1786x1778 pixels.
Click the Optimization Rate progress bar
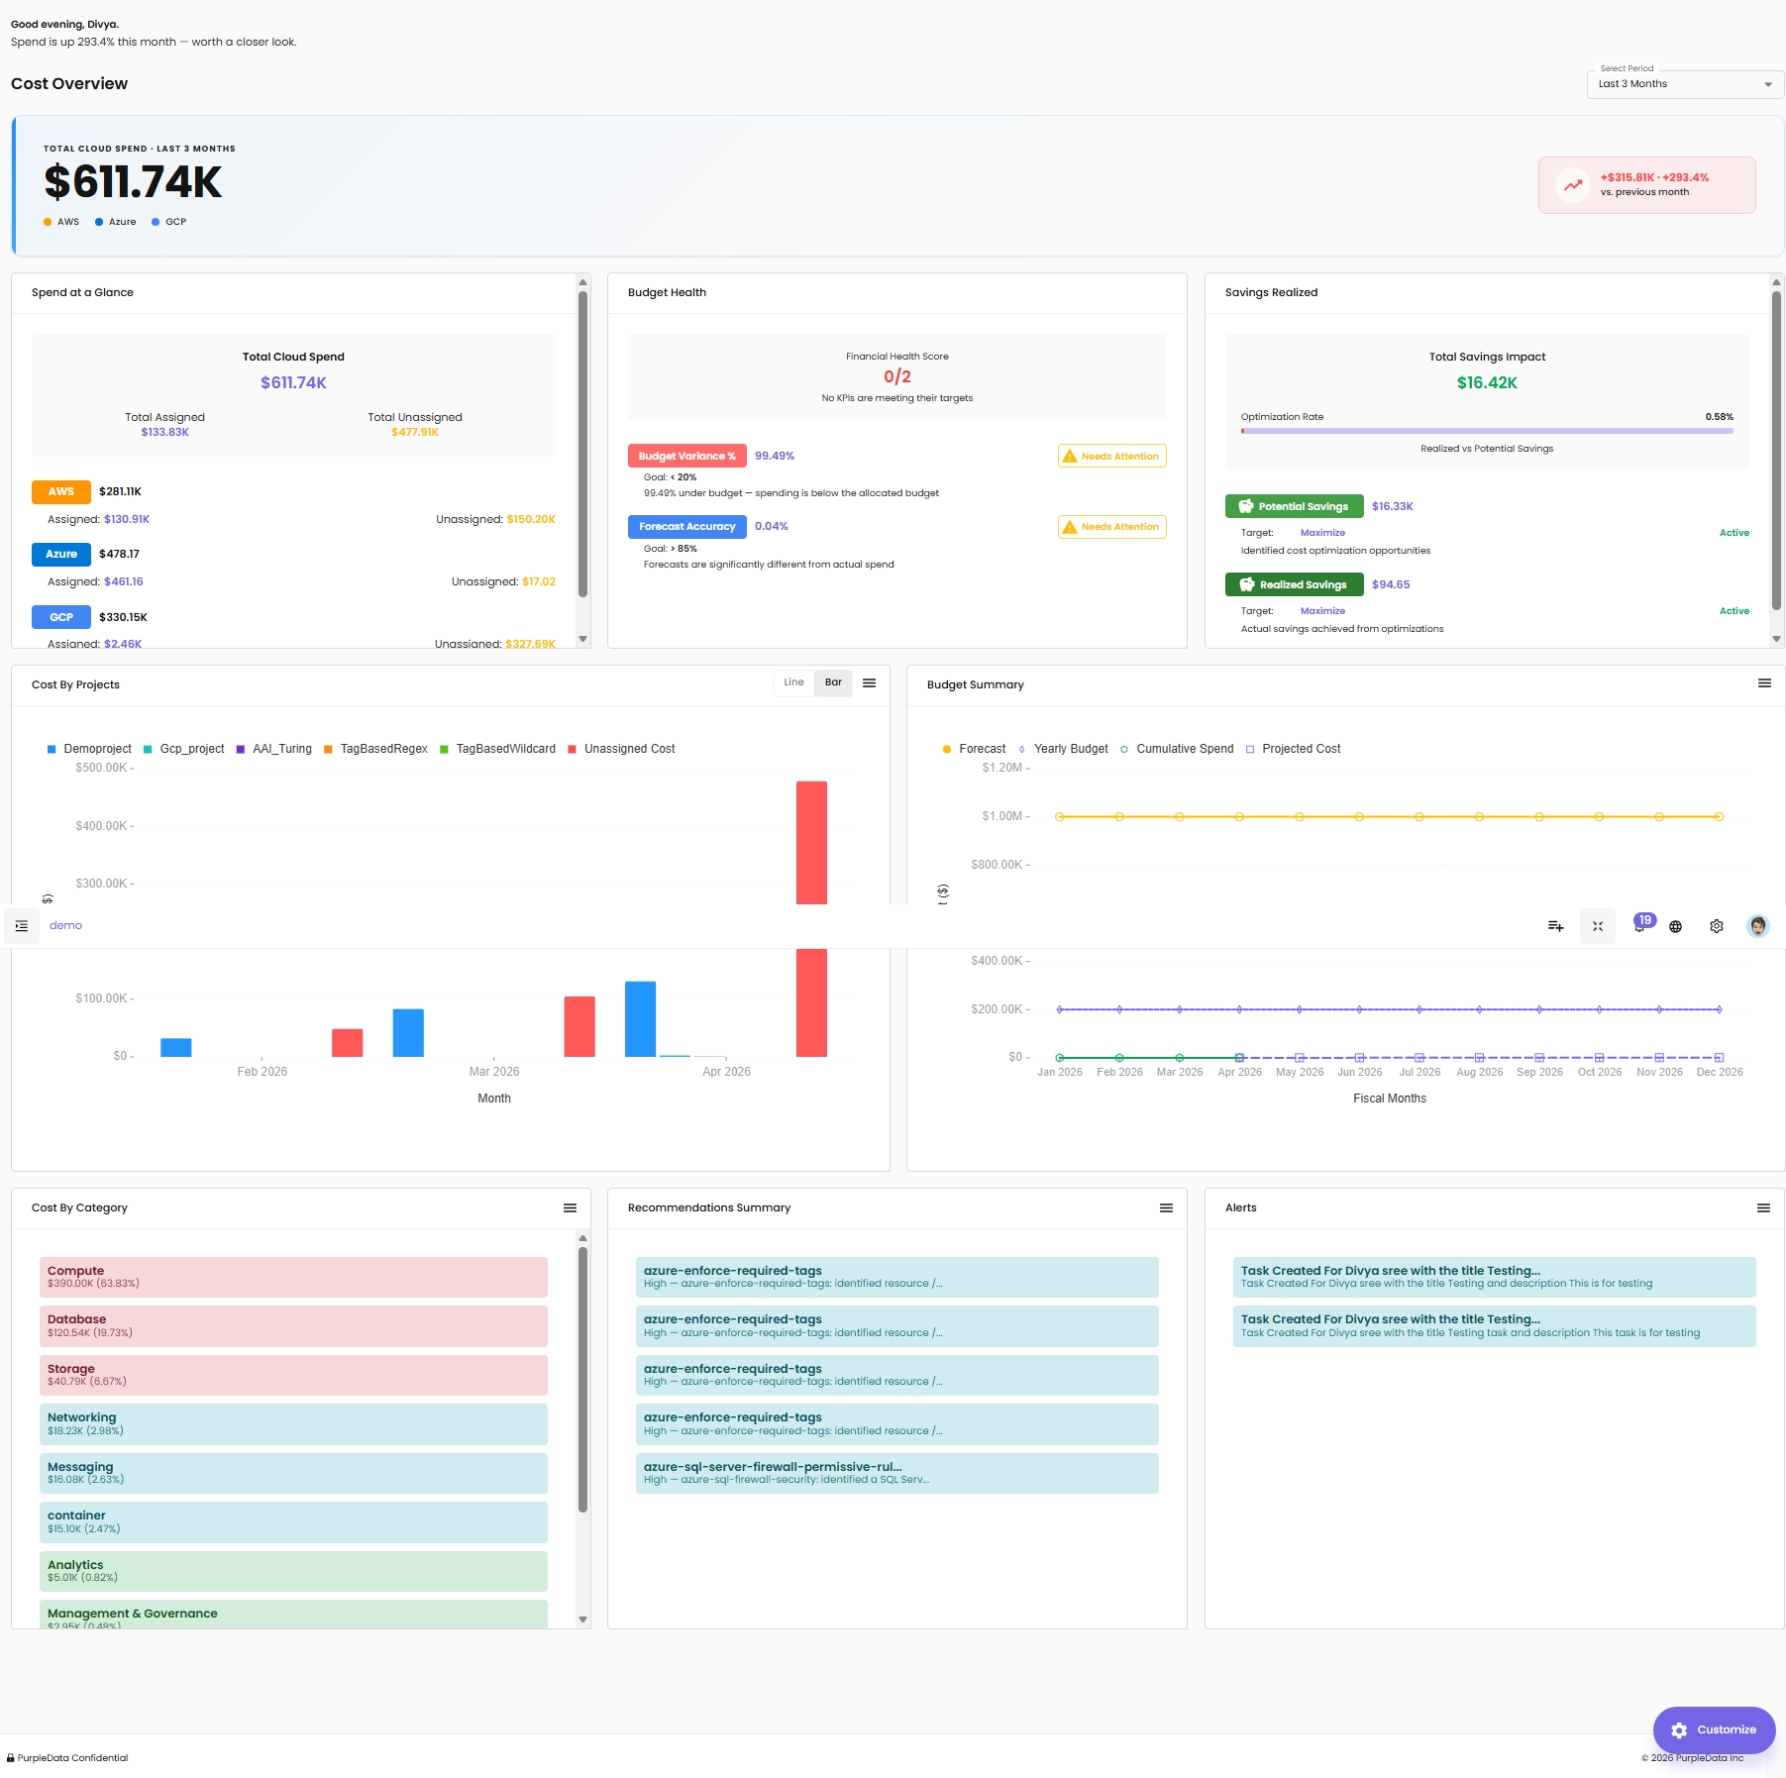tap(1487, 431)
